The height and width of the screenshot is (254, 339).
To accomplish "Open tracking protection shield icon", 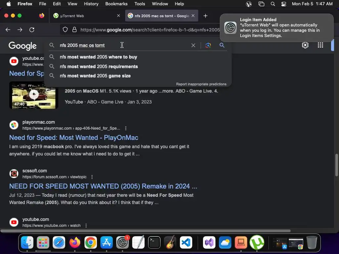I will 65,29.
